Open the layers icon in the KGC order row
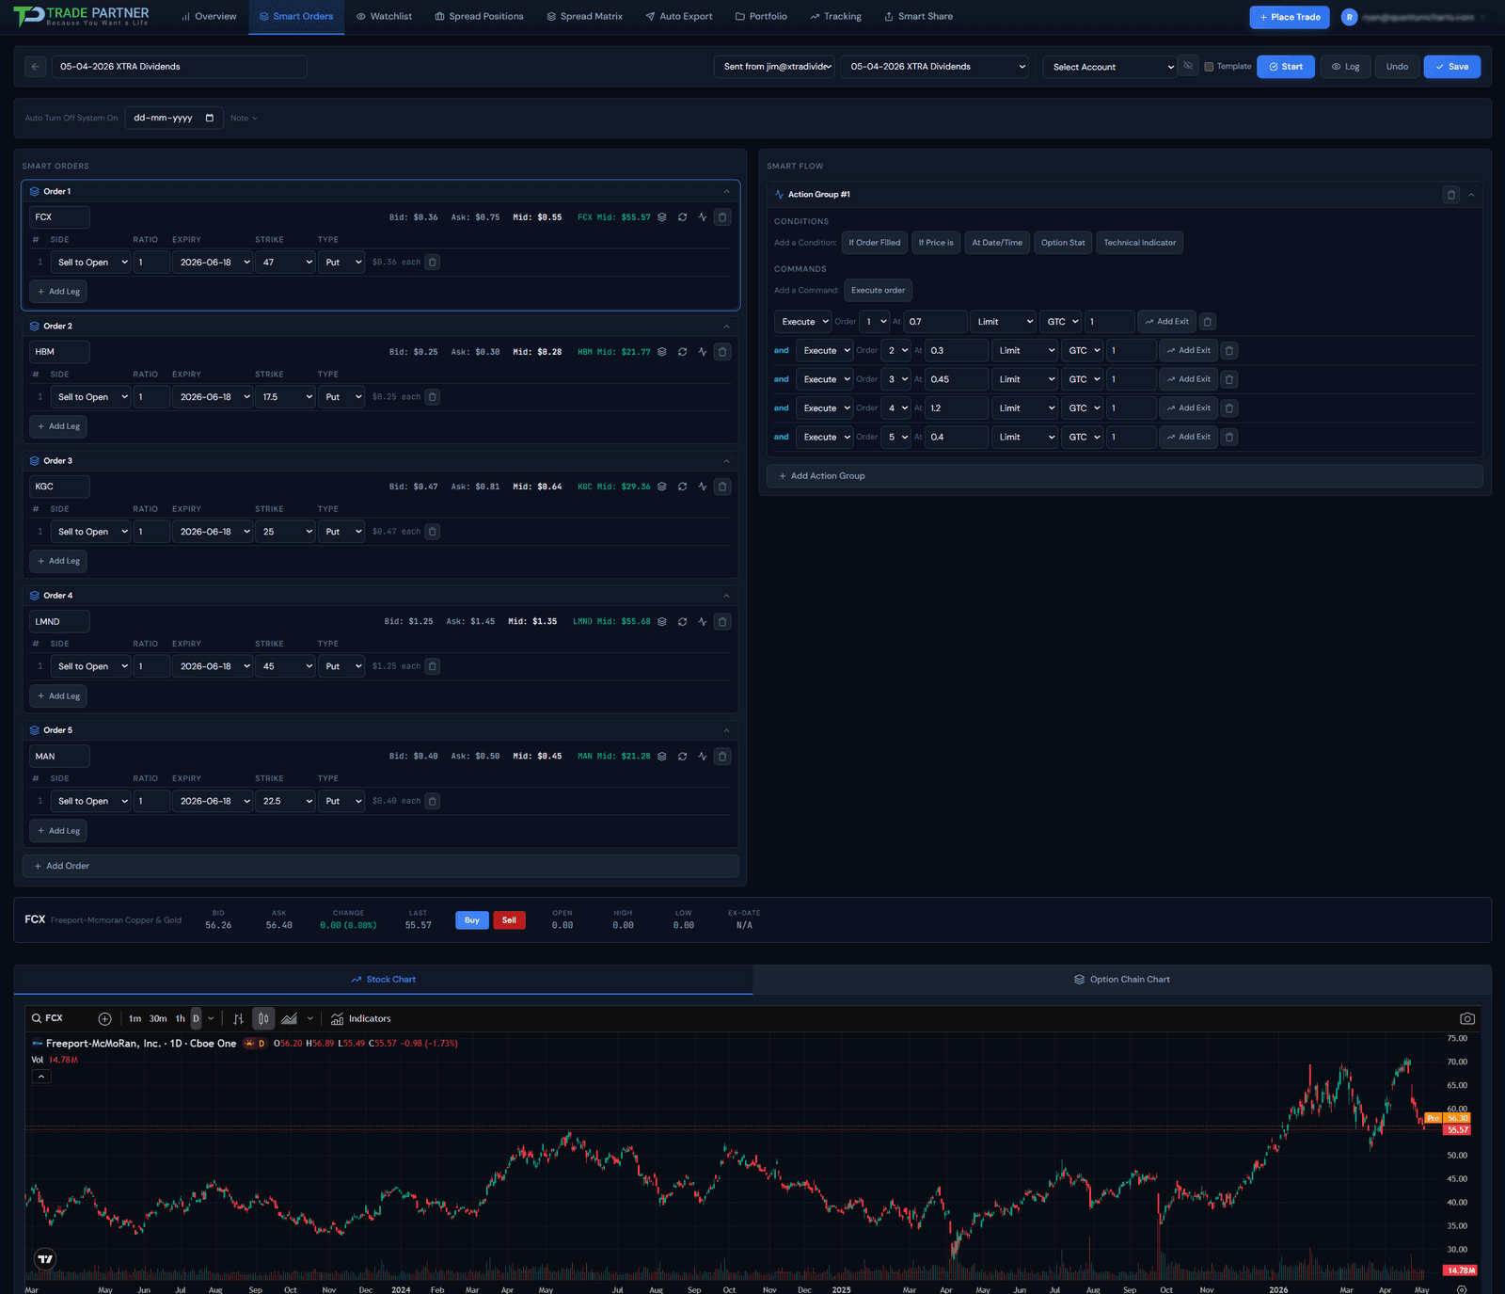Viewport: 1505px width, 1294px height. pos(662,487)
